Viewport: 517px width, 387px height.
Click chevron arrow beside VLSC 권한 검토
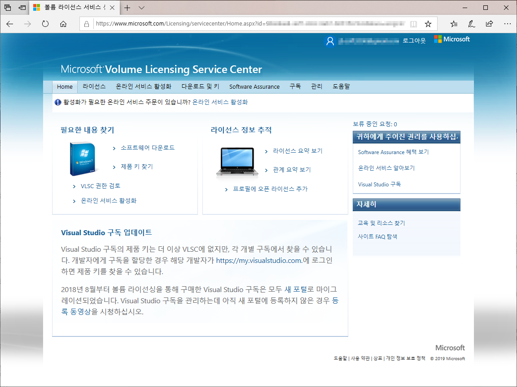(x=74, y=187)
